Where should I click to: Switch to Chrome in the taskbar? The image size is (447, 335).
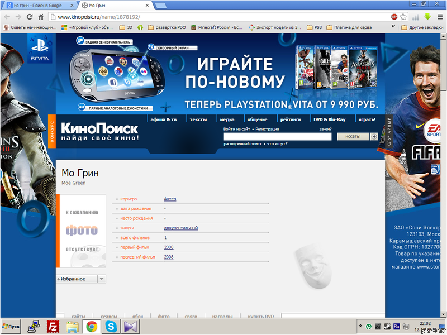pyautogui.click(x=92, y=327)
